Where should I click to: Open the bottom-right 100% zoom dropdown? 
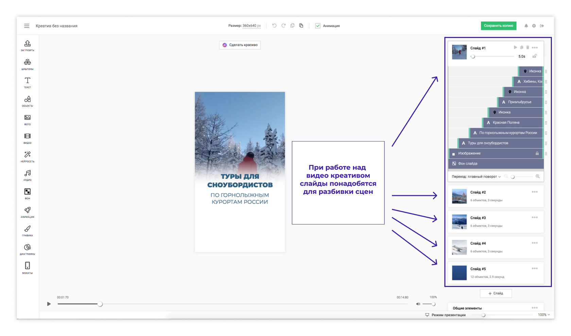pyautogui.click(x=544, y=315)
